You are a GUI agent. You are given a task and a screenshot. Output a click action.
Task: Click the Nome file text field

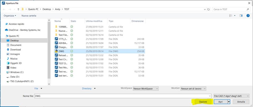coord(121,96)
